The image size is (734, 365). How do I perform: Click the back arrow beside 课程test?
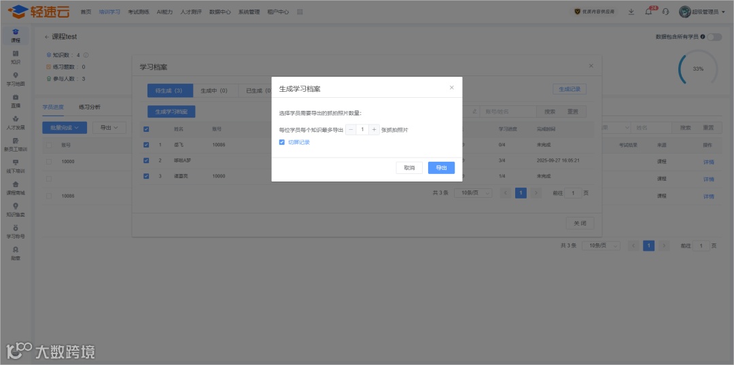pos(47,37)
